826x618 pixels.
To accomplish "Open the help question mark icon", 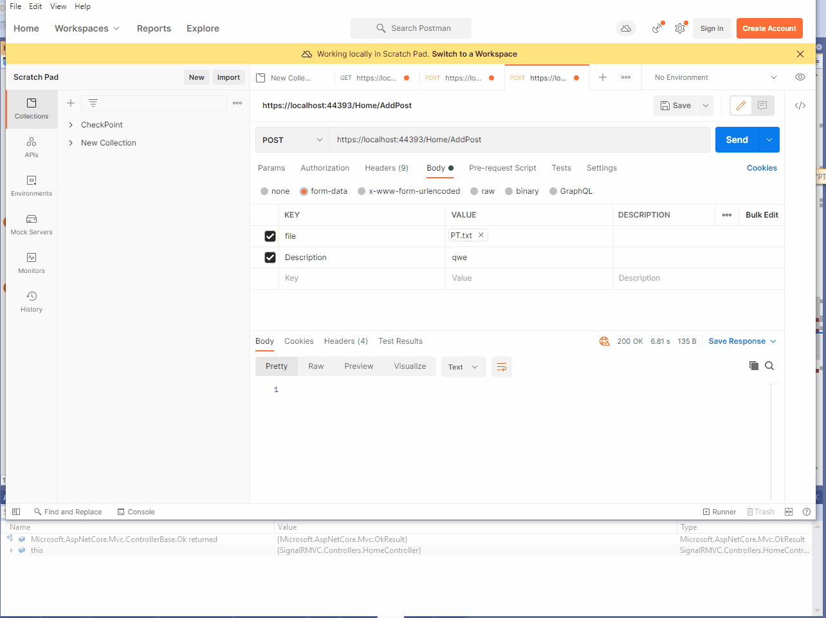I will [807, 512].
